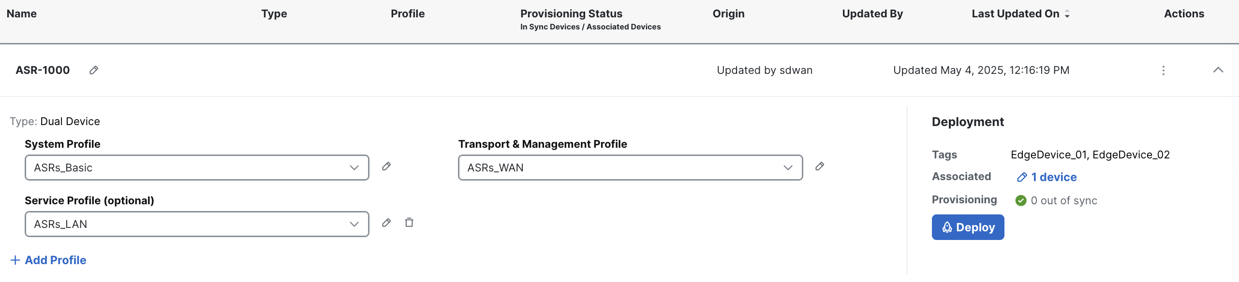The width and height of the screenshot is (1239, 282).
Task: Click the green provisioning sync checkmark
Action: (1021, 200)
